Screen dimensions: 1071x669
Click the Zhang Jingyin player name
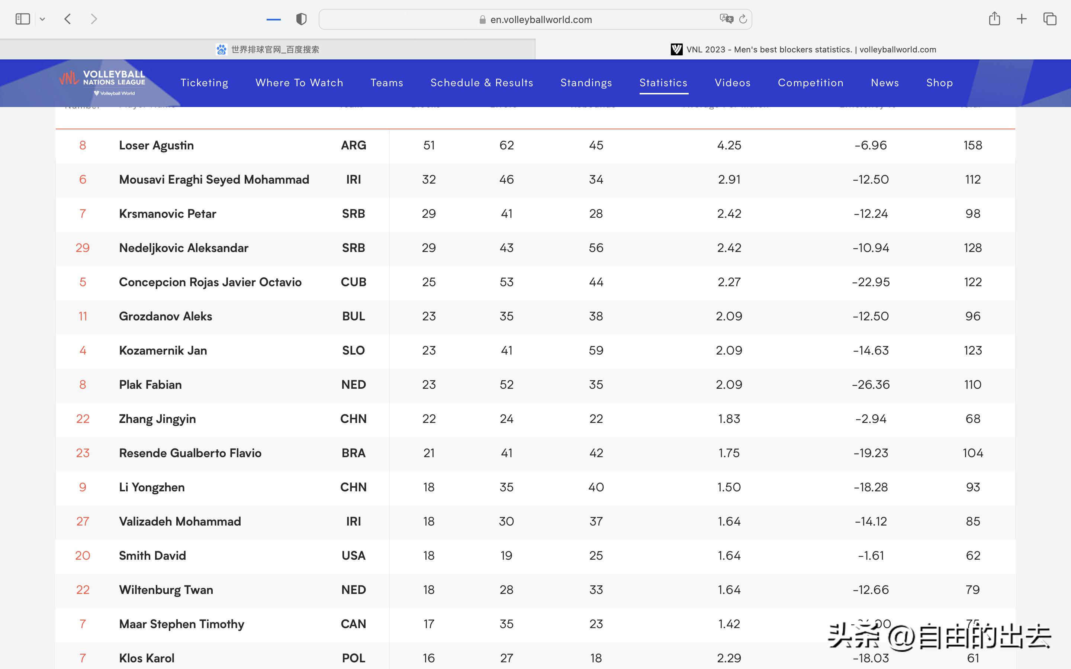[157, 418]
